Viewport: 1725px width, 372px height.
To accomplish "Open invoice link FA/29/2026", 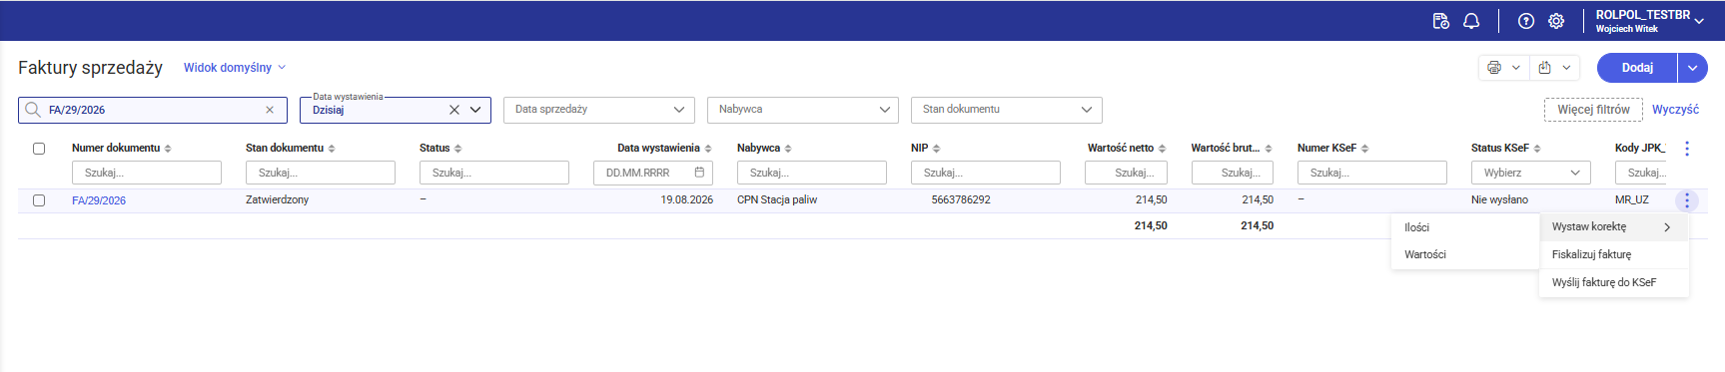I will click(99, 200).
